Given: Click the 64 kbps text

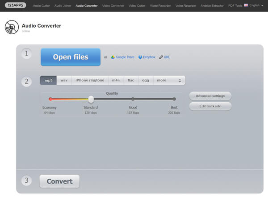Looking at the screenshot, I should pyautogui.click(x=50, y=113).
